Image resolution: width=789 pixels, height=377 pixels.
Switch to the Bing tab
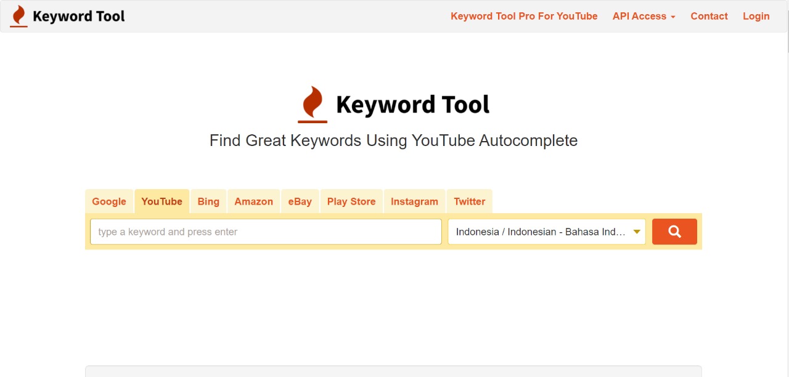[x=208, y=201]
